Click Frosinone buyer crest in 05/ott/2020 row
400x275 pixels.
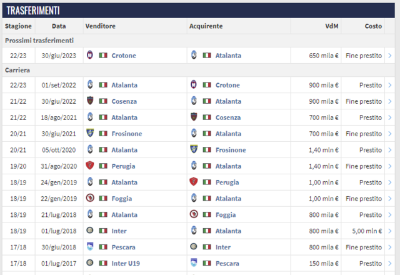[194, 149]
